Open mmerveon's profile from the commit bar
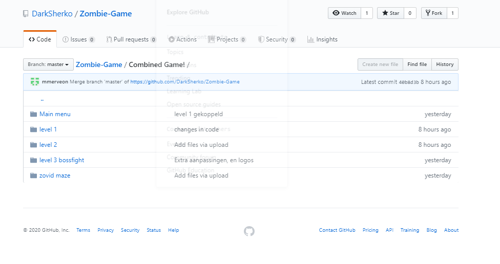This screenshot has height=264, width=500. [x=55, y=82]
